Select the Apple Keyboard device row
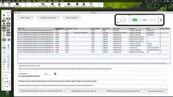Viewport: 173px width, 97px height. pos(93,30)
